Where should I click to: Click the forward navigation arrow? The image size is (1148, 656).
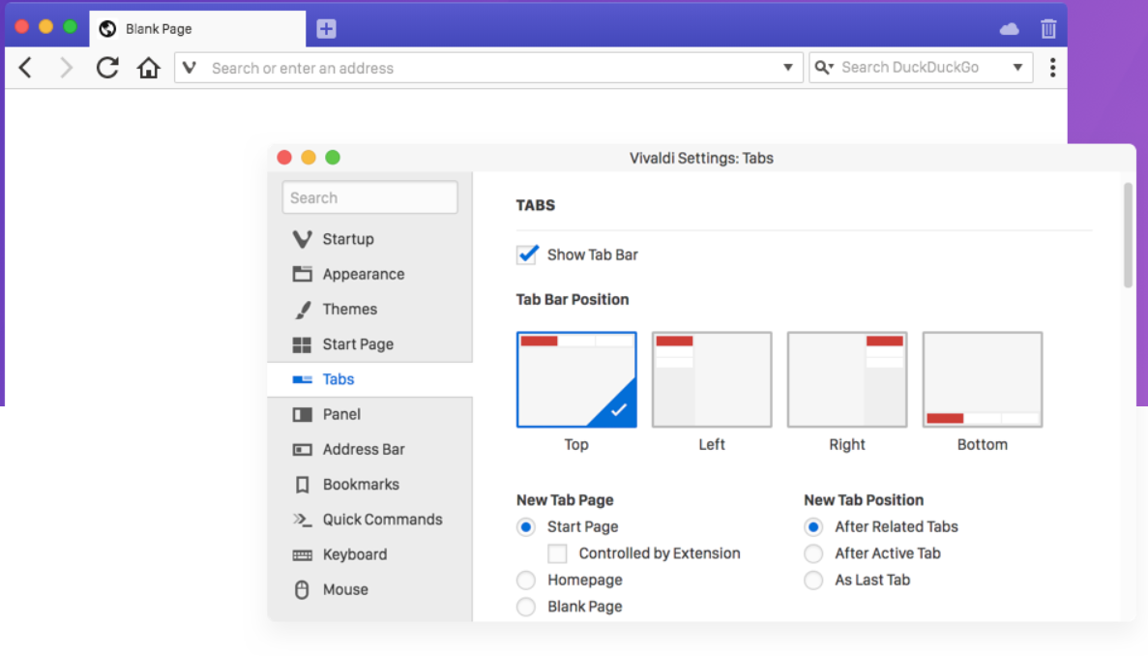tap(66, 68)
